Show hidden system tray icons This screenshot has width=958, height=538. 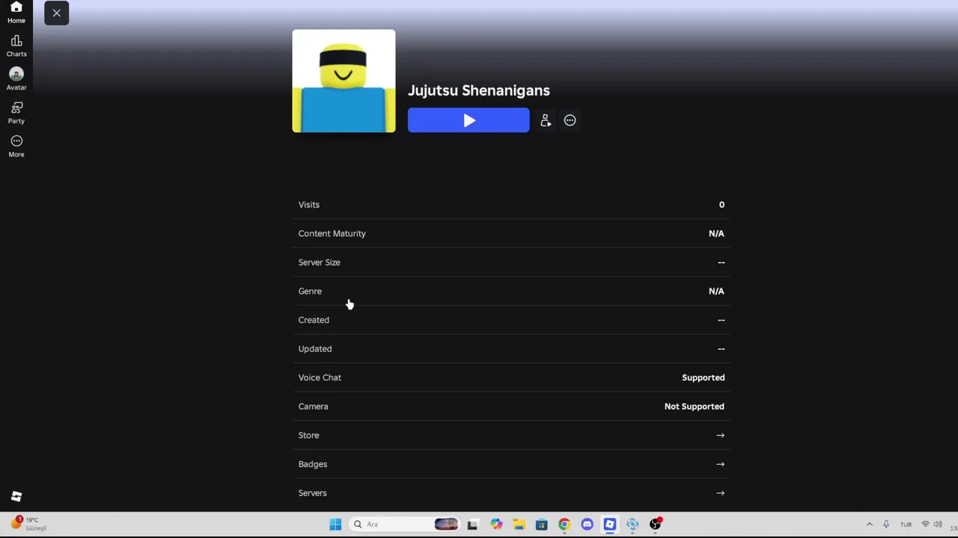869,525
